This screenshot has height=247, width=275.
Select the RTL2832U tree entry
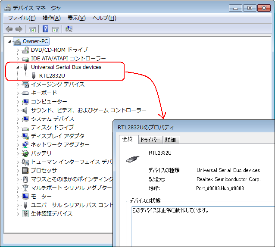(52, 76)
